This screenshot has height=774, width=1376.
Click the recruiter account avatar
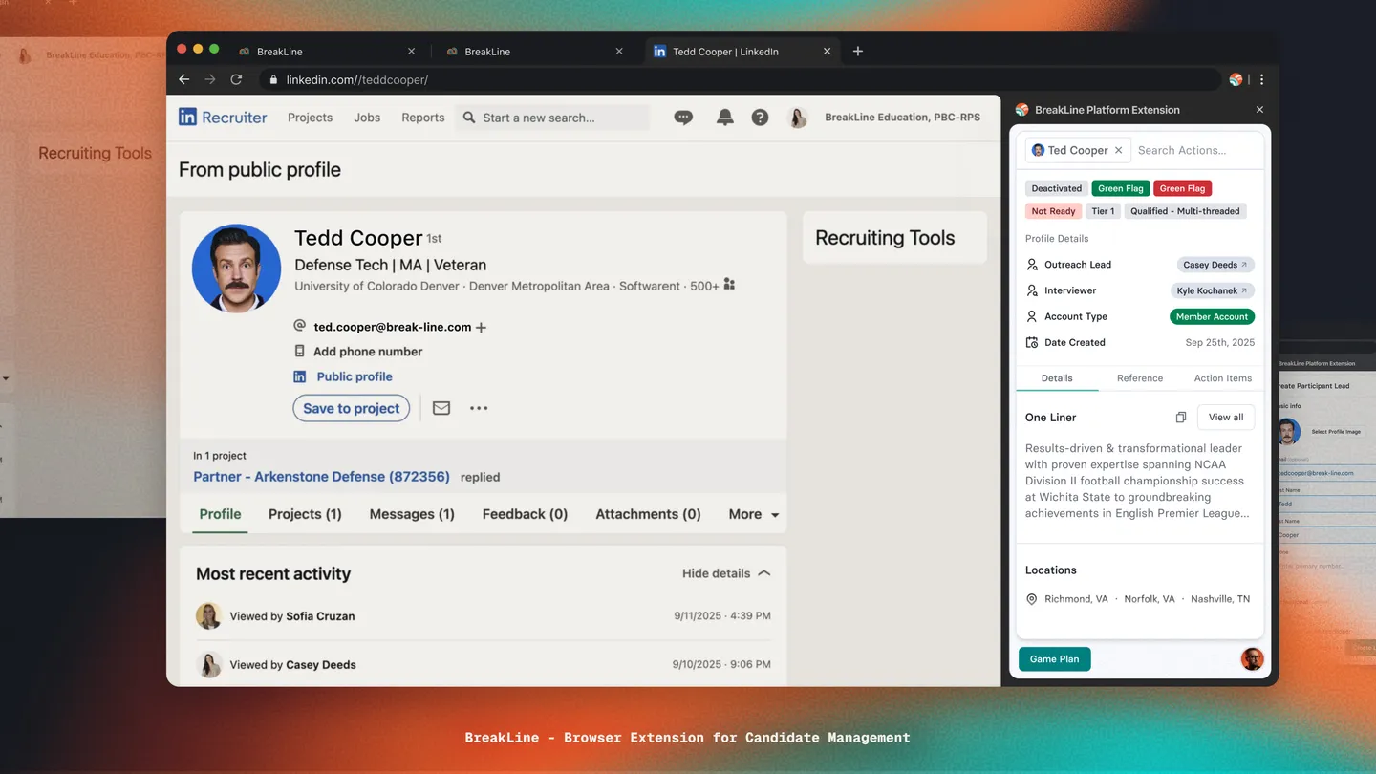tap(798, 118)
